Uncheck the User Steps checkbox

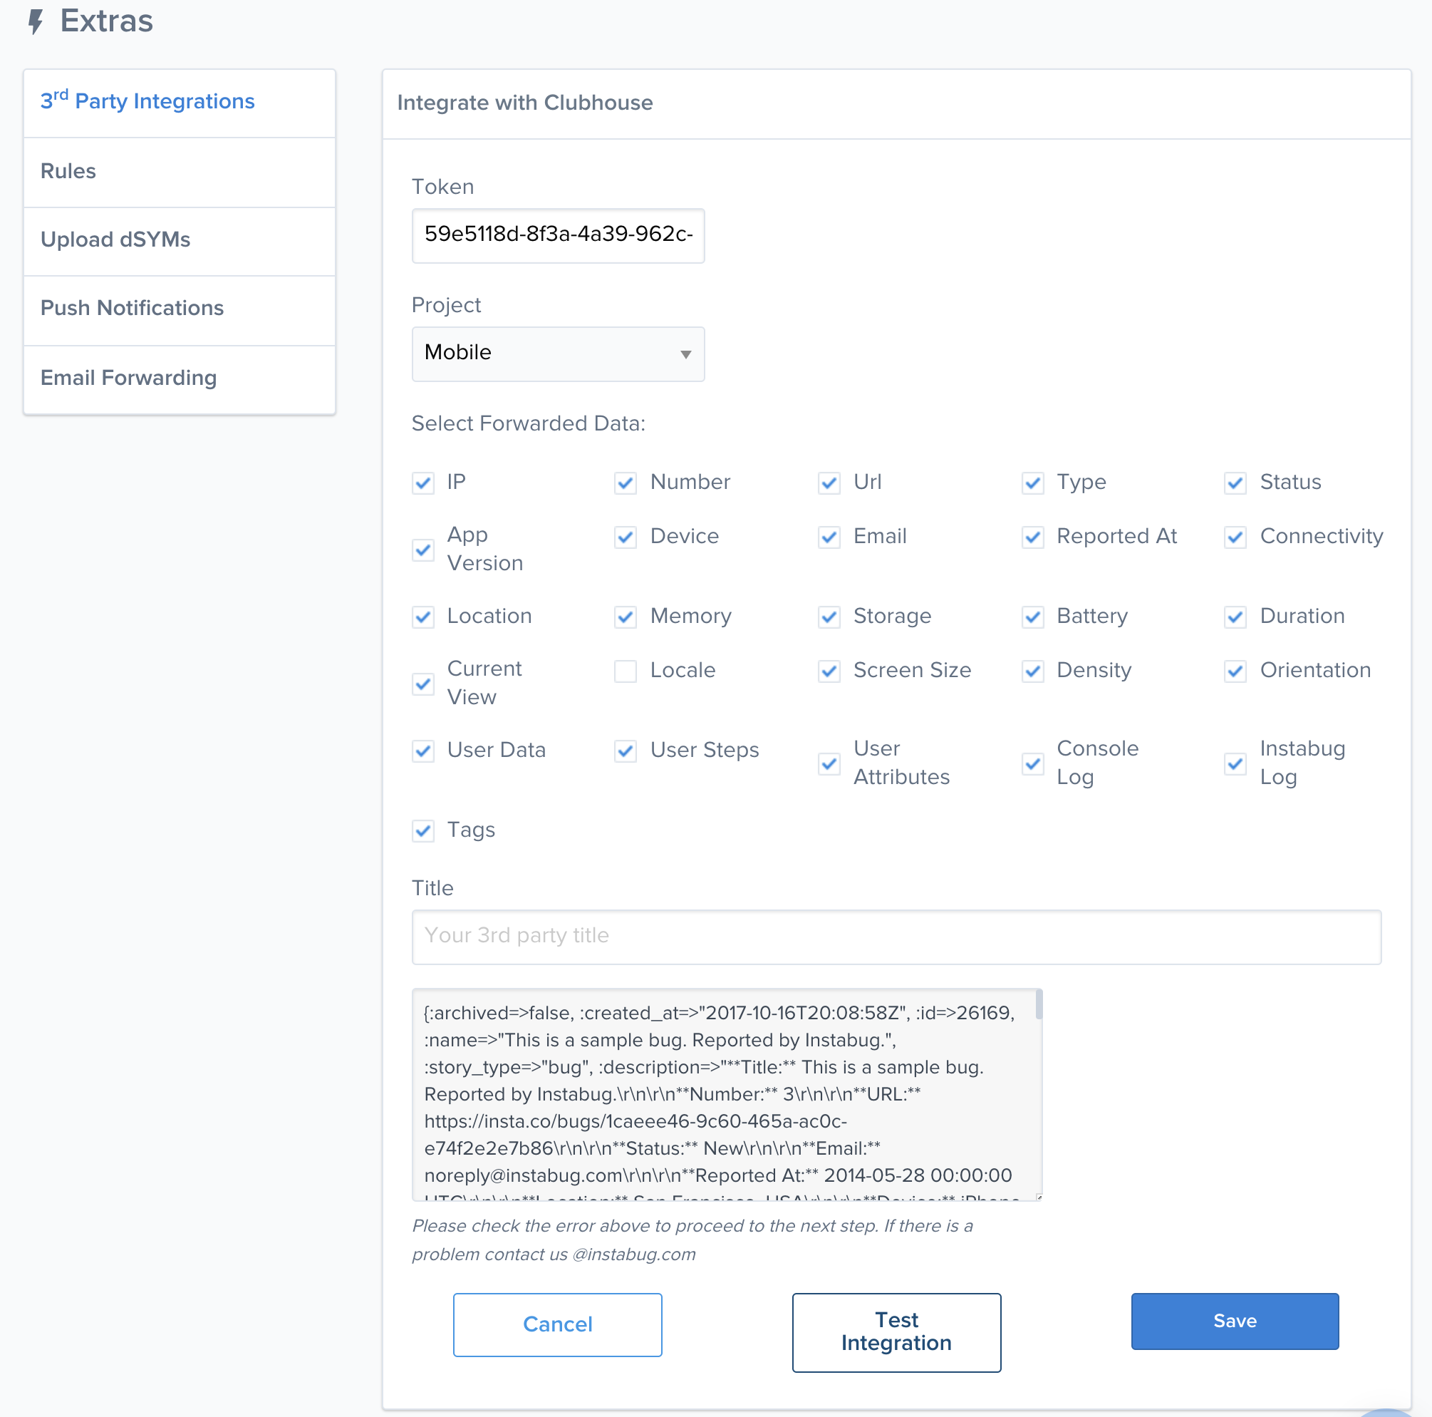click(626, 751)
